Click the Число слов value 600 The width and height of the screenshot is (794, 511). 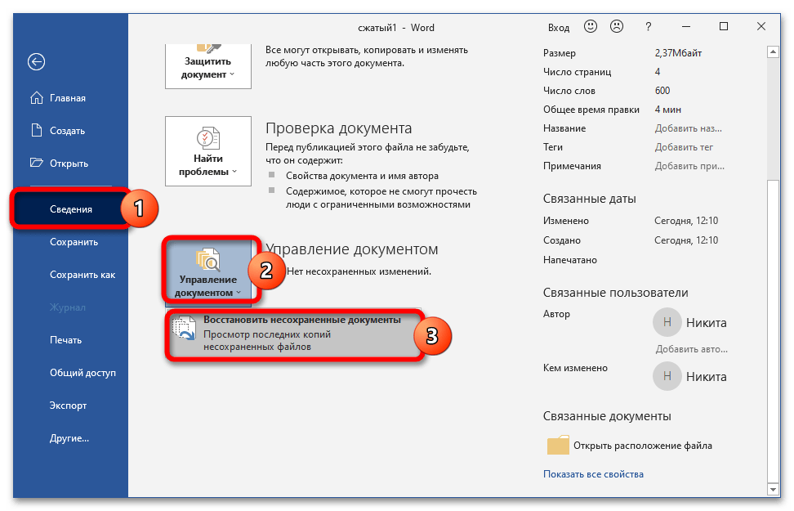tap(662, 91)
